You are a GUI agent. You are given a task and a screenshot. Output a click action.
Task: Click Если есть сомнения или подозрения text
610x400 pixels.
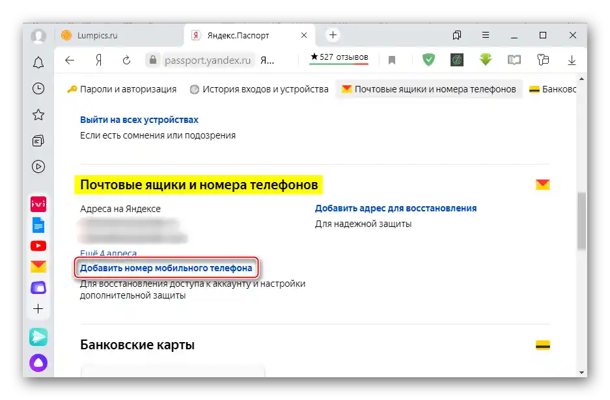pyautogui.click(x=158, y=135)
